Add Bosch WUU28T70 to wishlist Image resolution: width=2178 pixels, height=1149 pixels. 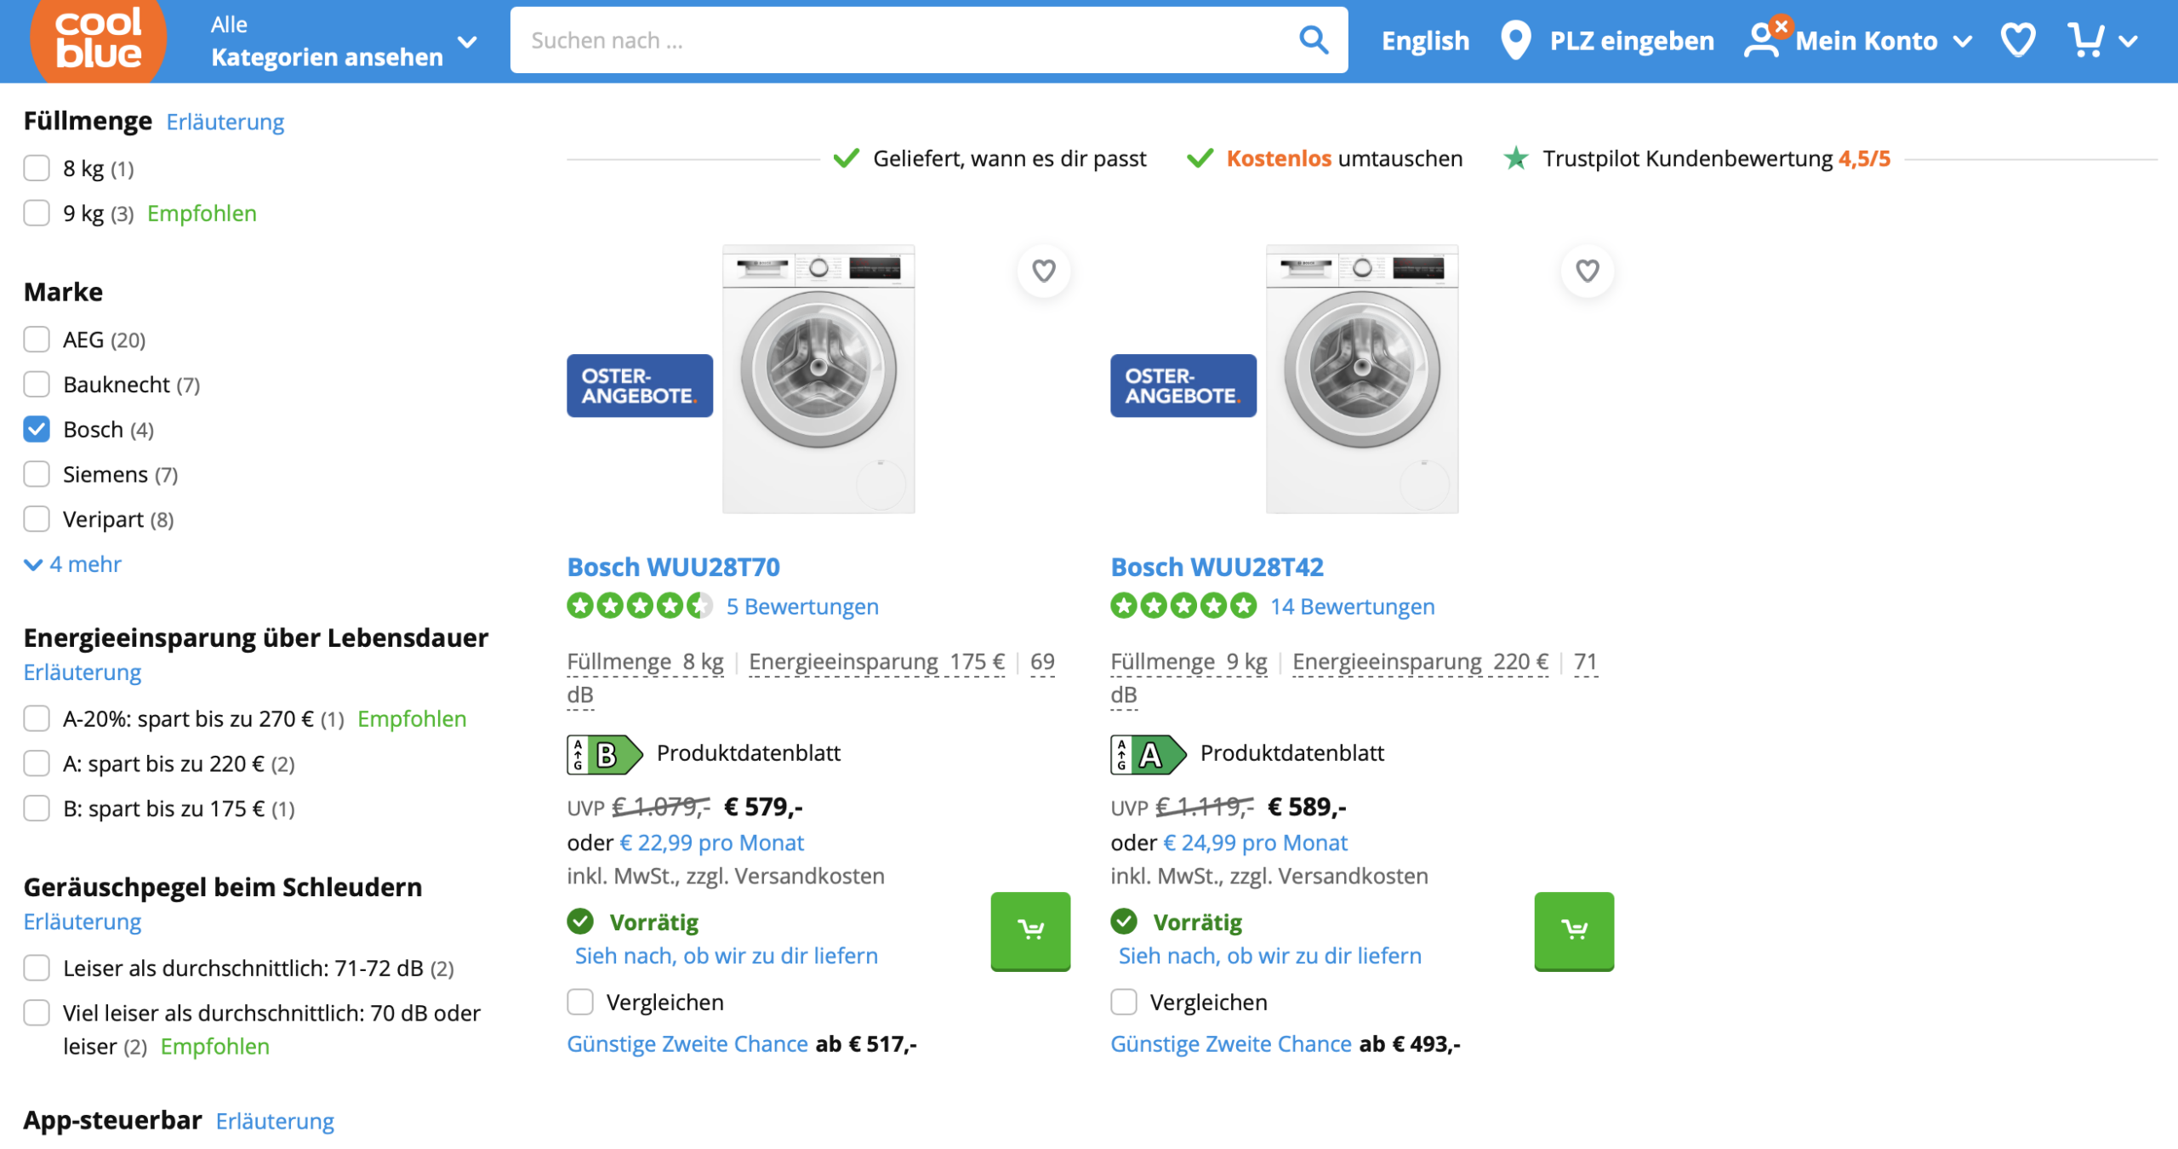coord(1043,271)
